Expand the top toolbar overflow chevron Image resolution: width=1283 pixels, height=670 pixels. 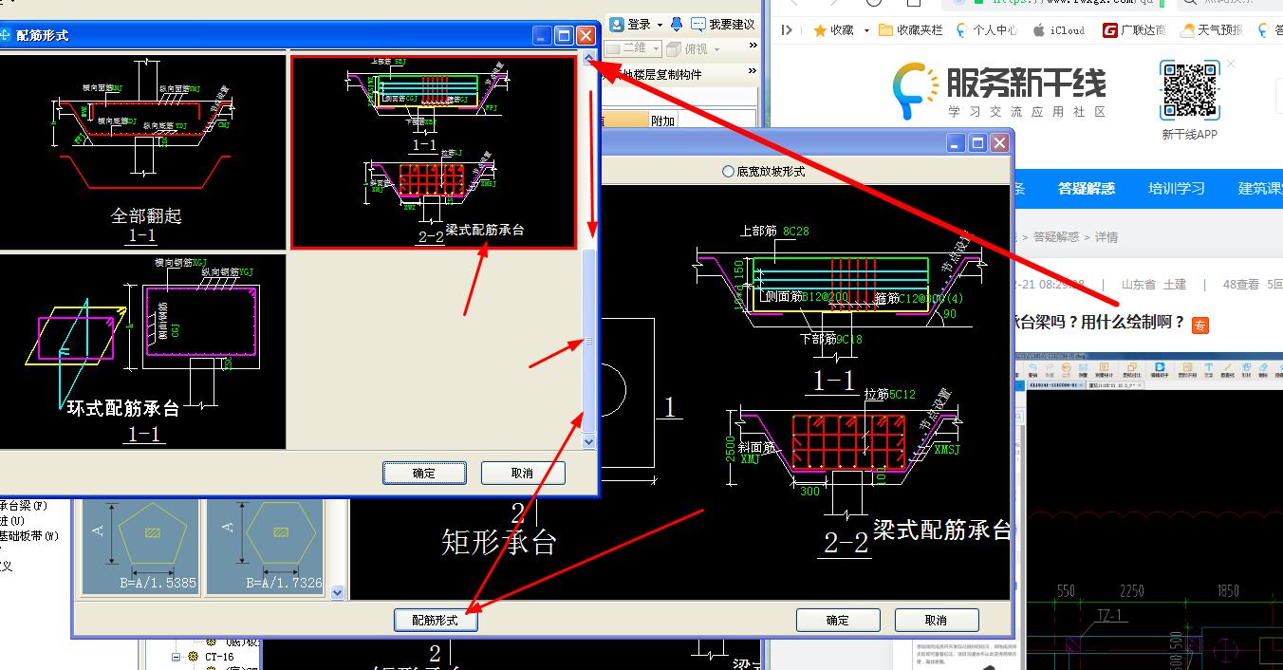pos(753,47)
